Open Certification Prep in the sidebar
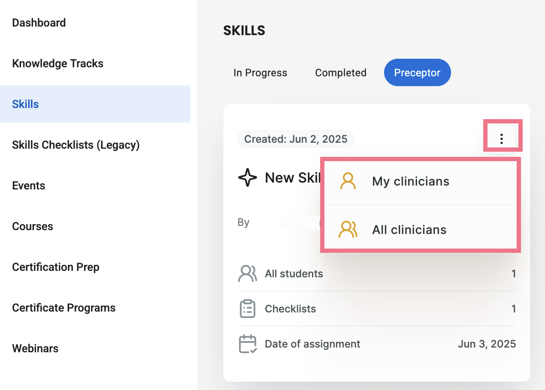This screenshot has width=545, height=390. 56,267
